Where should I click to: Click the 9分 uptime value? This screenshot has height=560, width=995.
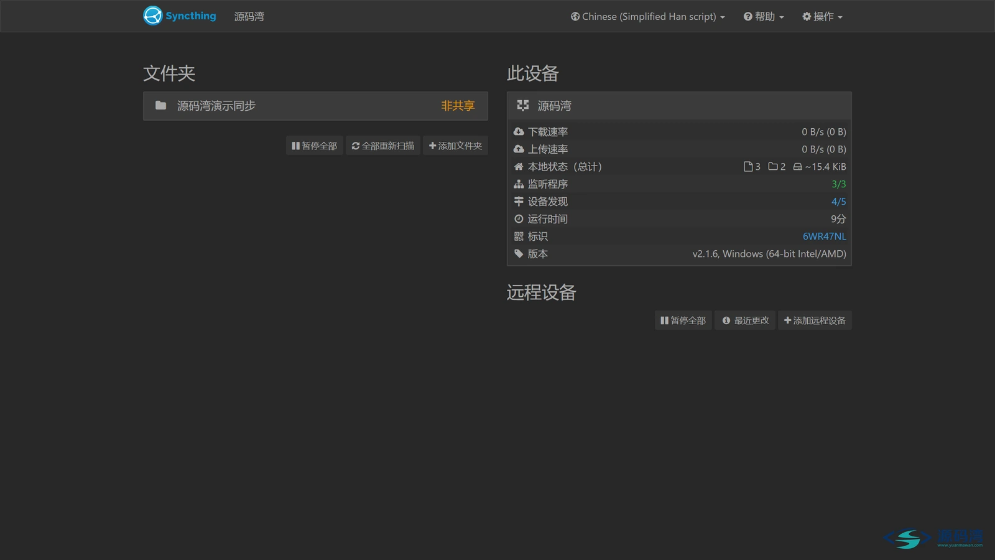[838, 219]
